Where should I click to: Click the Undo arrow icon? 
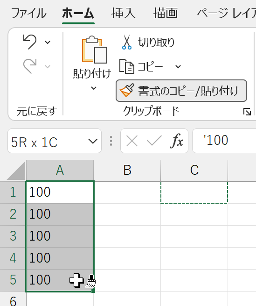(30, 42)
